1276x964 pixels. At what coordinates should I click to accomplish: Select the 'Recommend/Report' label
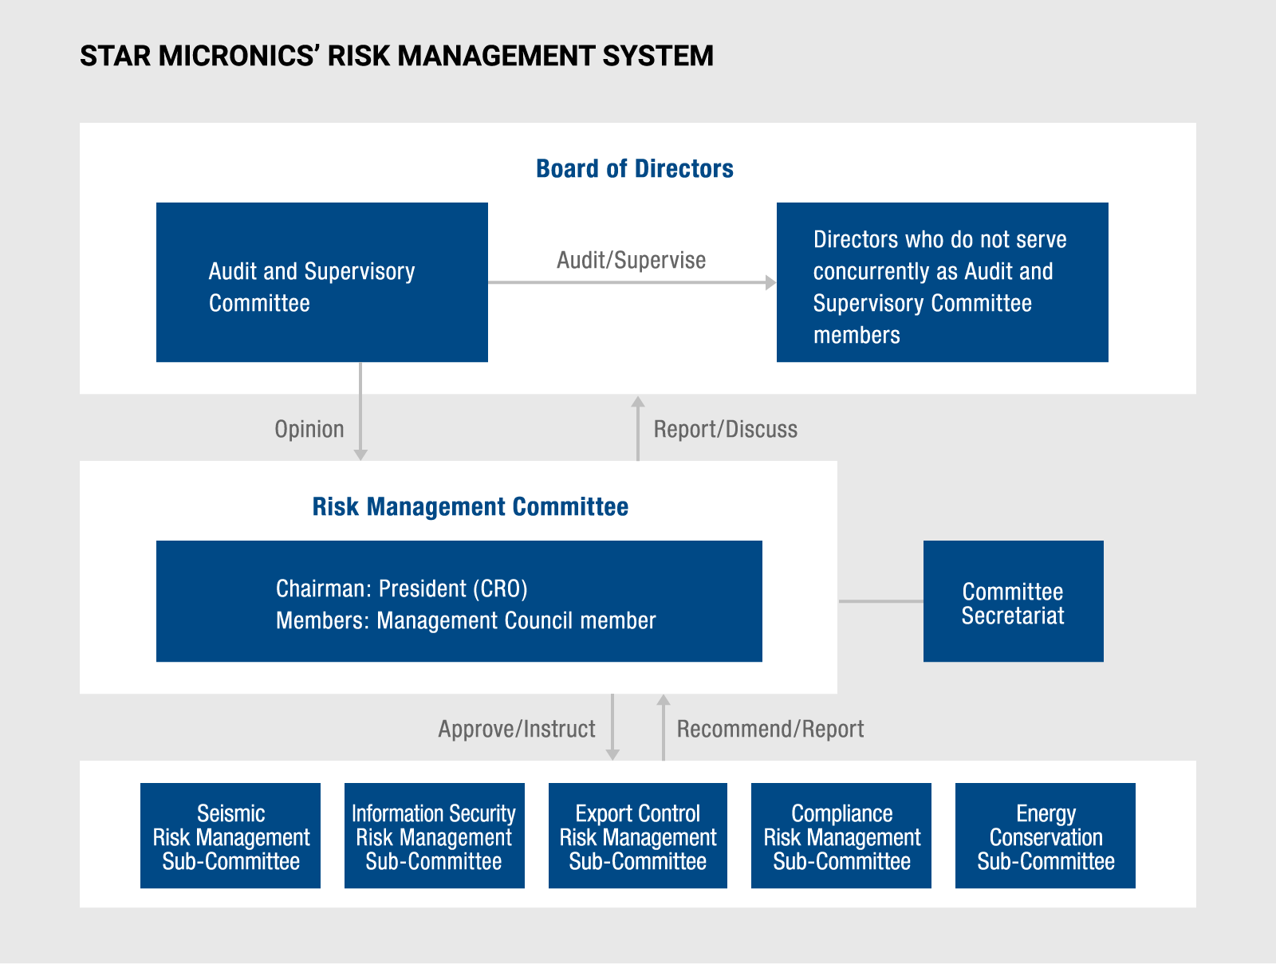(770, 729)
